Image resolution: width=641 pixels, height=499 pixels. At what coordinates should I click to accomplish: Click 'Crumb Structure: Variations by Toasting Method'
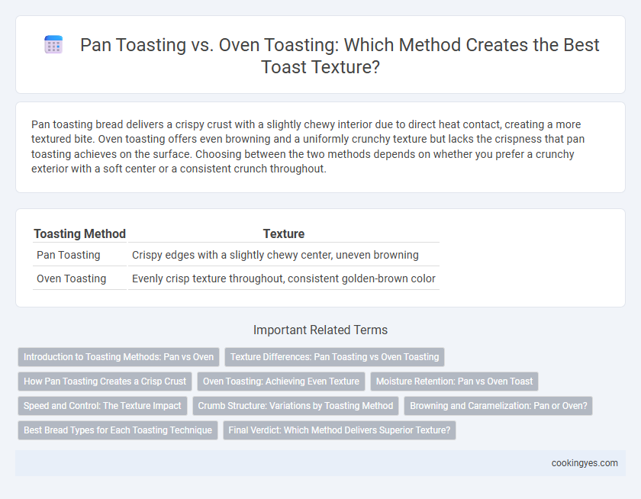295,406
